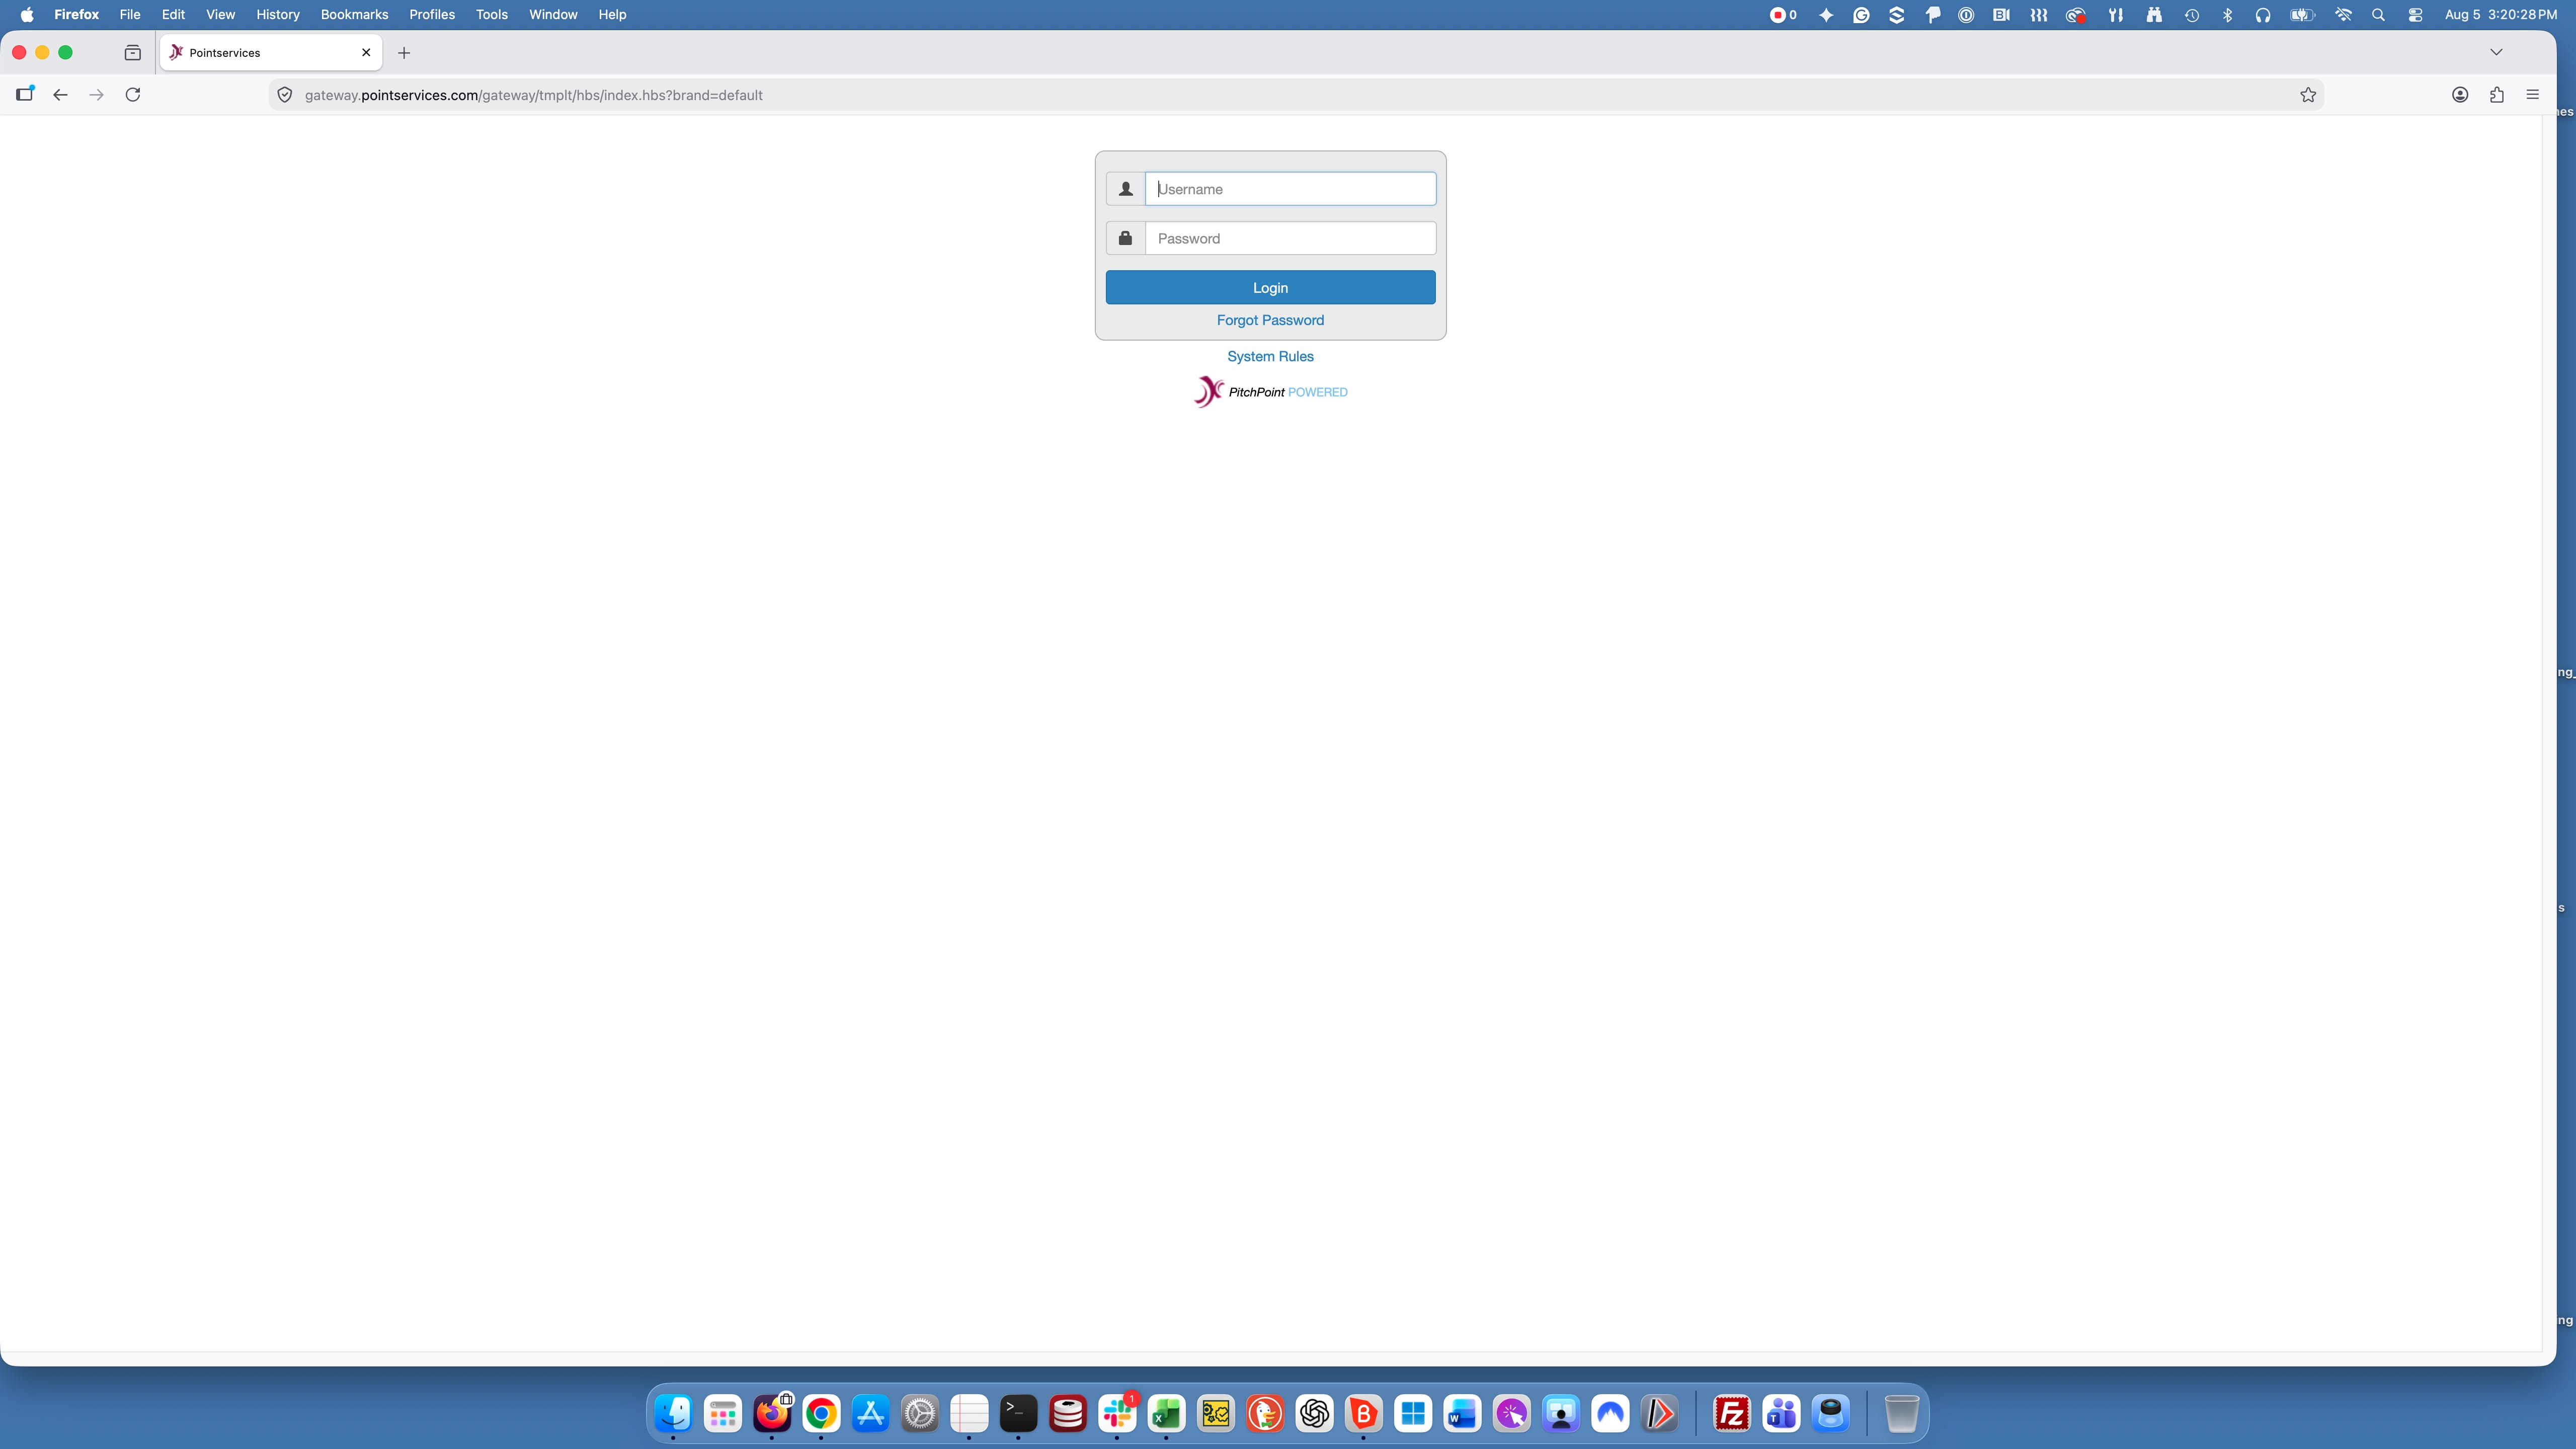2576x1449 pixels.
Task: Open the Bookmarks menu
Action: [354, 15]
